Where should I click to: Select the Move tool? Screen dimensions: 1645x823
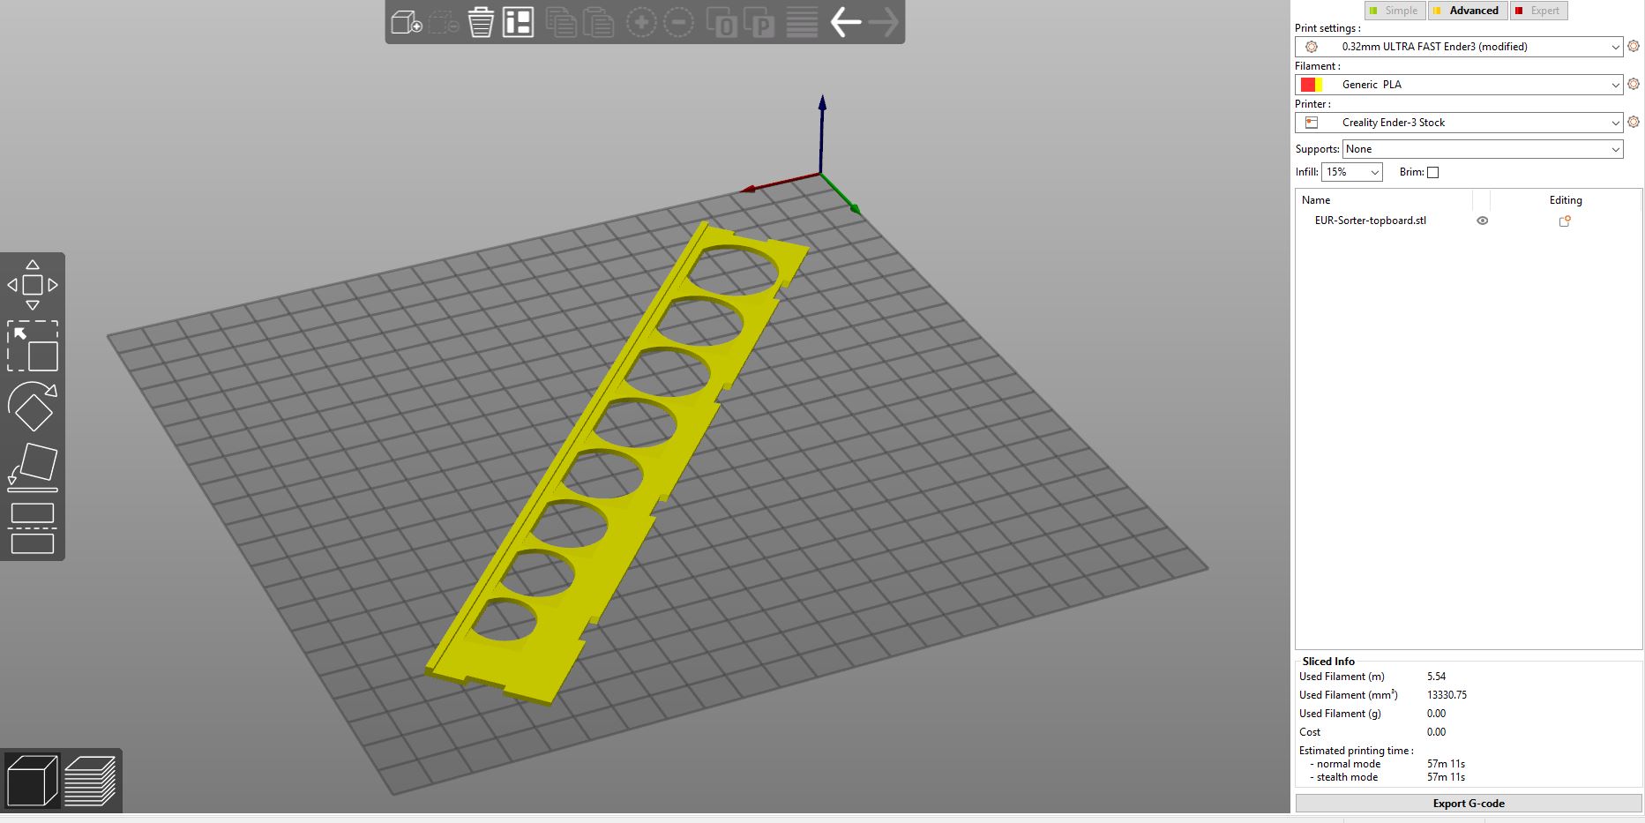pos(33,284)
